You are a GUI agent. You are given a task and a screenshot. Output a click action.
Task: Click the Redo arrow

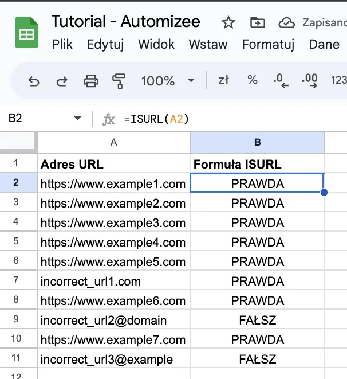[62, 81]
